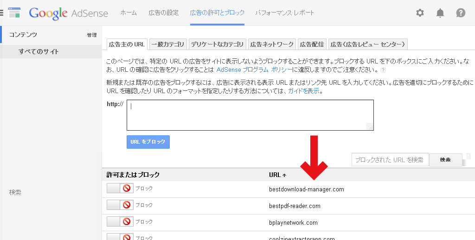Open the 広告の許可とブロック menu

217,13
